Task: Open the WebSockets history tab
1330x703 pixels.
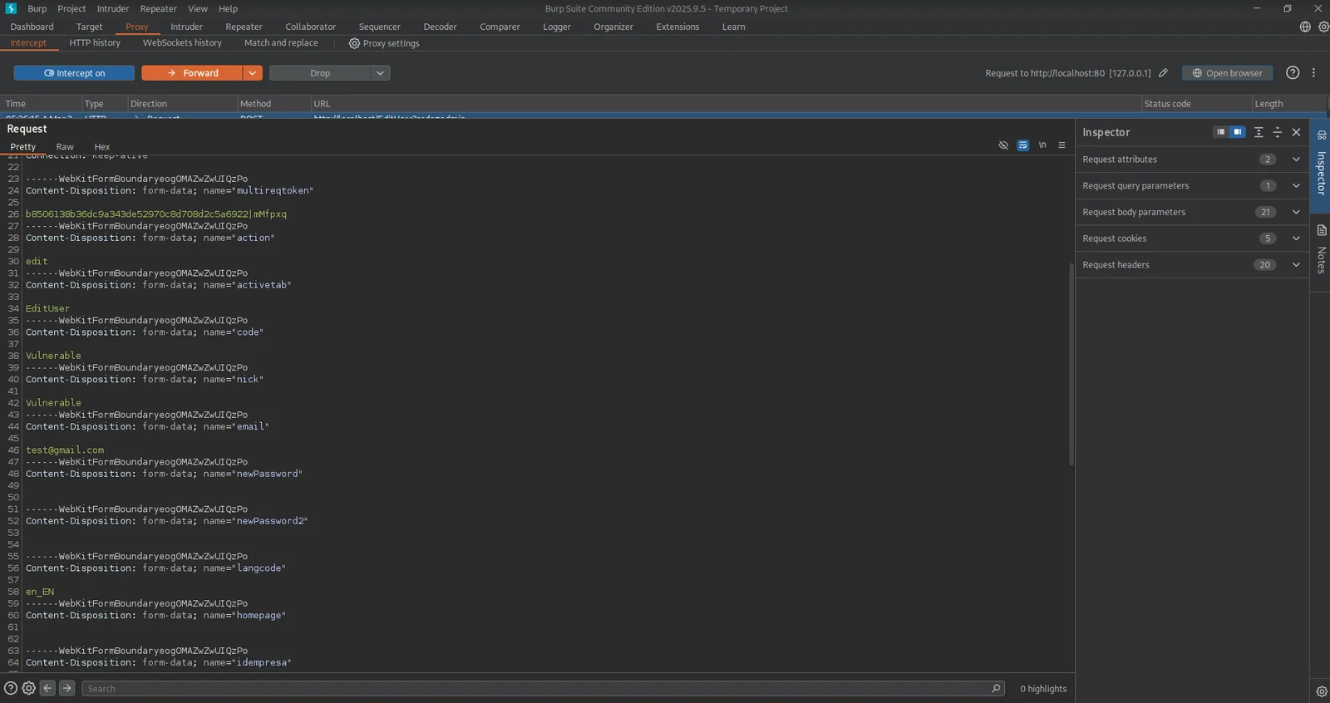Action: (x=182, y=43)
